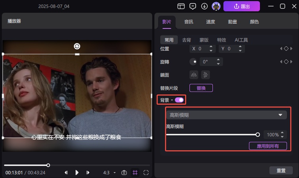The width and height of the screenshot is (299, 178).
Task: Flip the clip vertically
Action: coord(206,75)
